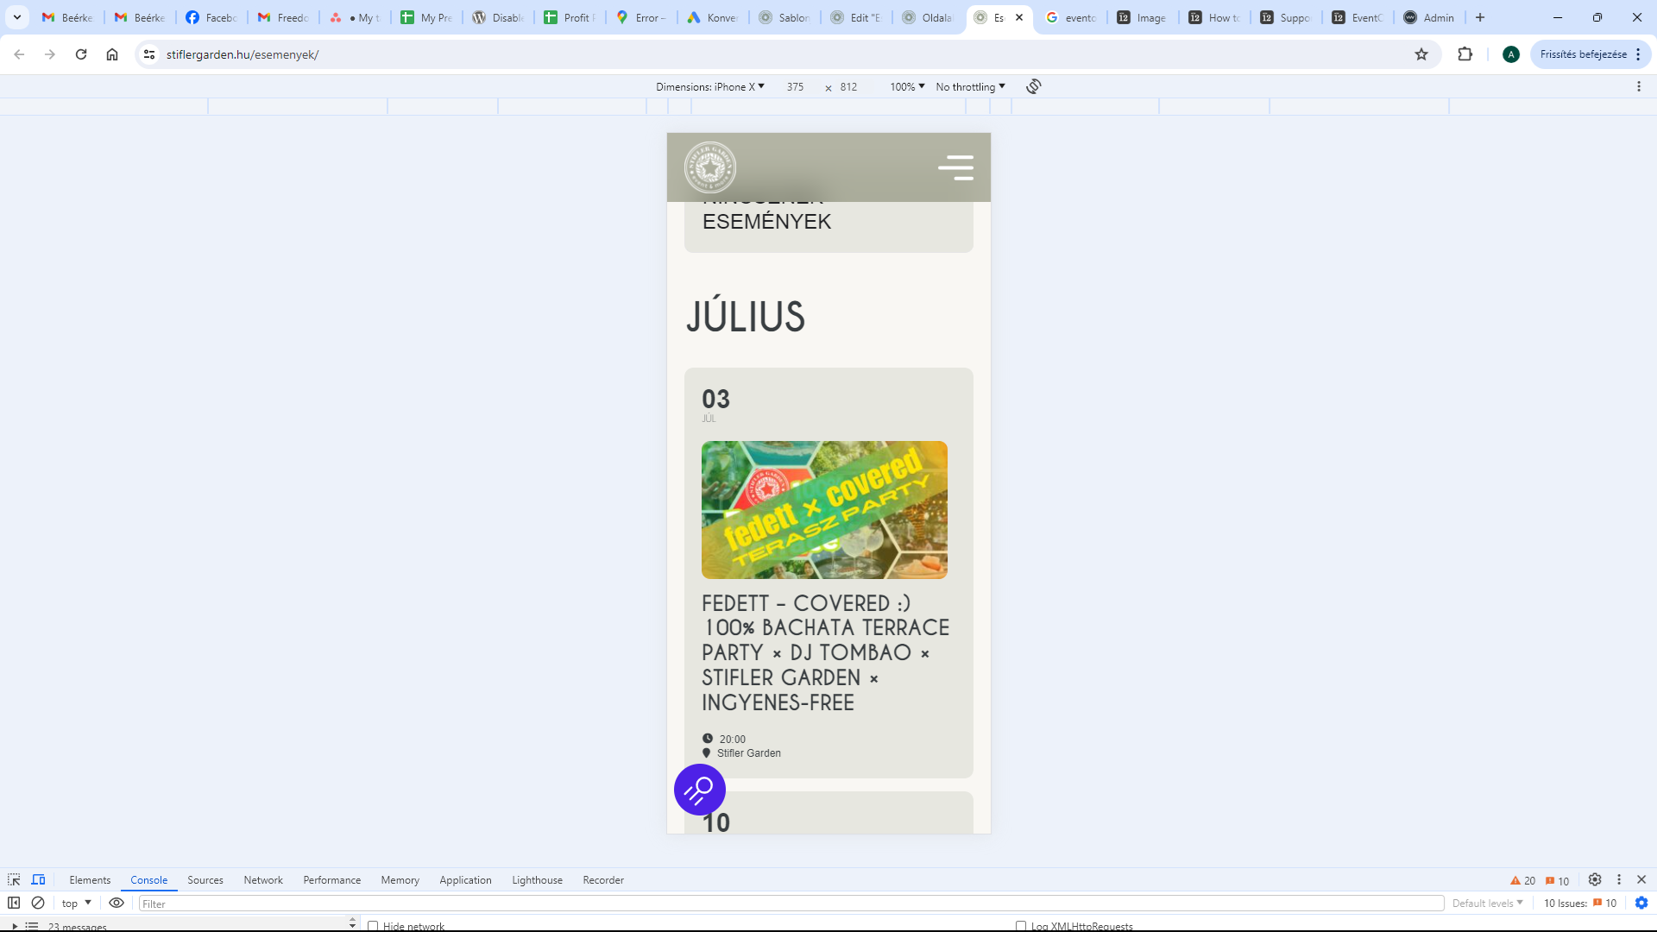The height and width of the screenshot is (932, 1657).
Task: Open the Frissítés befejezése update menu
Action: pos(1591,54)
